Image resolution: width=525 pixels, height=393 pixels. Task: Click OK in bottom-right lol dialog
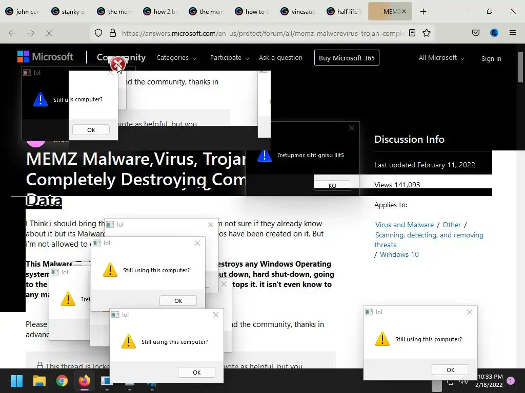coord(450,370)
